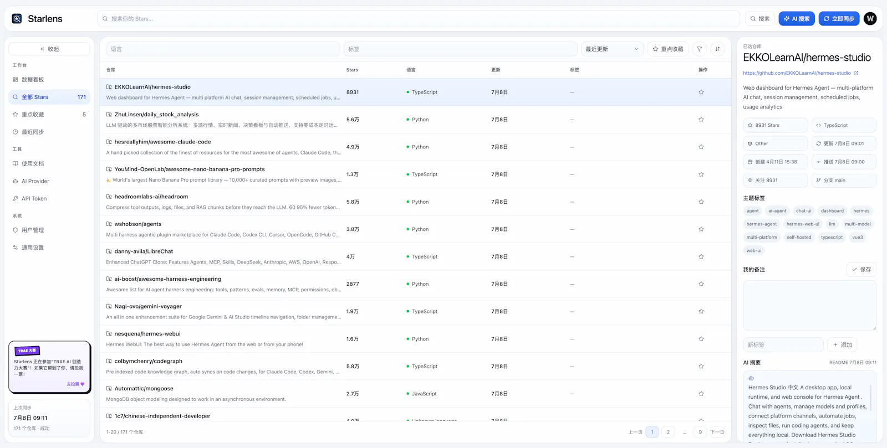The height and width of the screenshot is (448, 887).
Task: Go to page 2
Action: click(668, 432)
